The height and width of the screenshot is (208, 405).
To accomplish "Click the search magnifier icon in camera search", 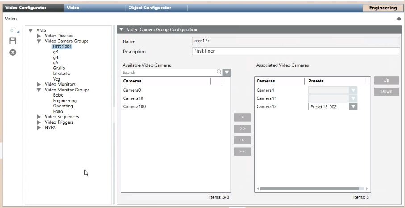I will coord(219,72).
